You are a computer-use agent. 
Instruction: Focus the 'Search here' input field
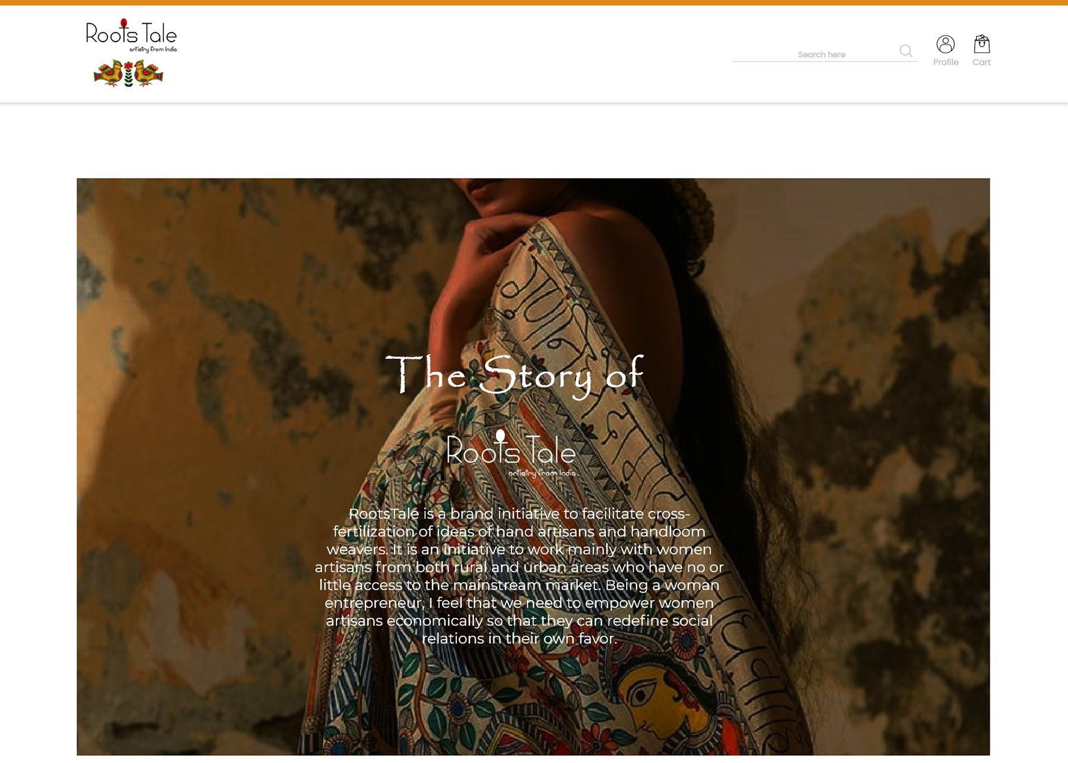816,54
